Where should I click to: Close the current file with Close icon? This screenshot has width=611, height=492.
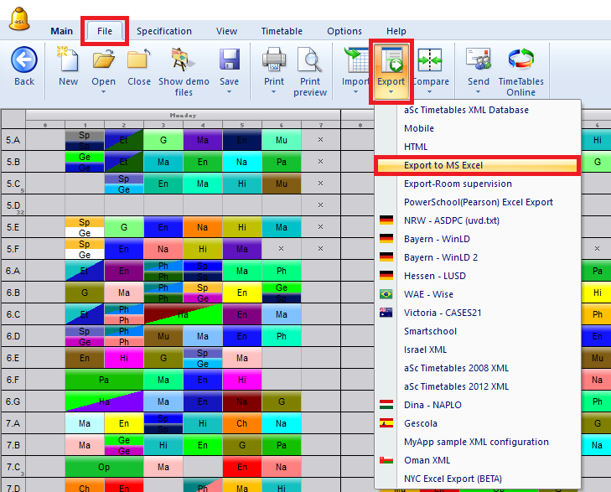point(139,60)
